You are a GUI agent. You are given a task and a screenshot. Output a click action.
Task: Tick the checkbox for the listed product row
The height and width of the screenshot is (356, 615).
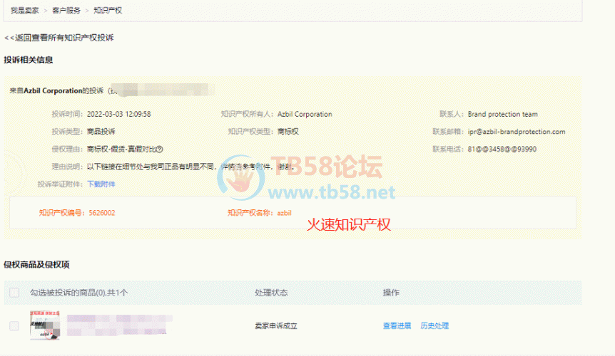point(14,326)
